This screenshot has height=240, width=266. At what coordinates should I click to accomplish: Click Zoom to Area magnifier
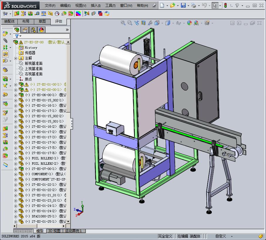click(x=130, y=23)
